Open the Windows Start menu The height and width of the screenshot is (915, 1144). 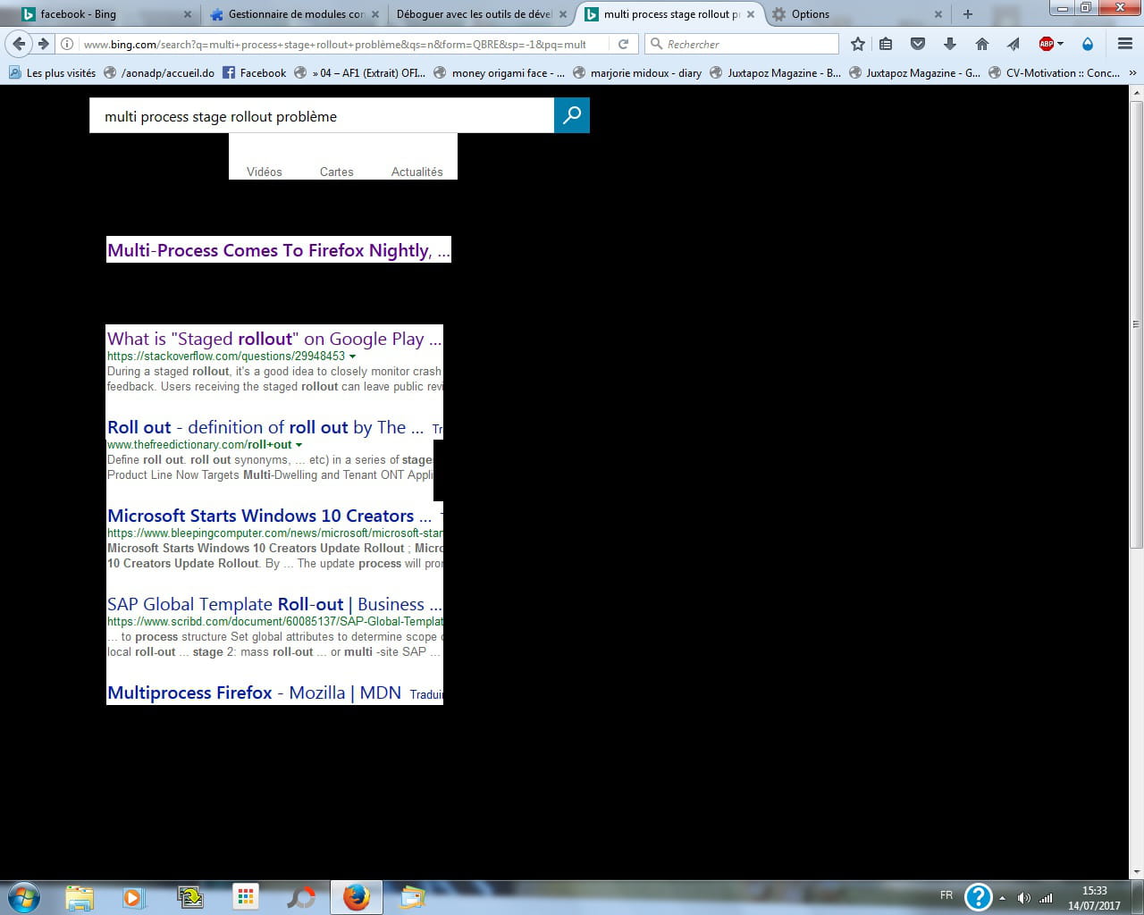[24, 897]
